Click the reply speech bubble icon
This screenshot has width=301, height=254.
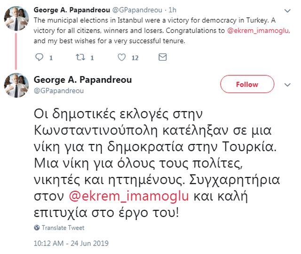pos(40,58)
